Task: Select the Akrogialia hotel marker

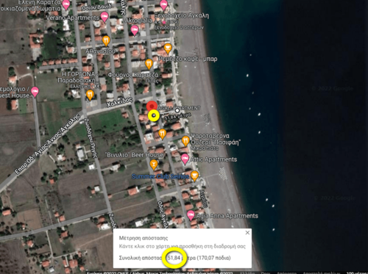Action: pos(135,30)
